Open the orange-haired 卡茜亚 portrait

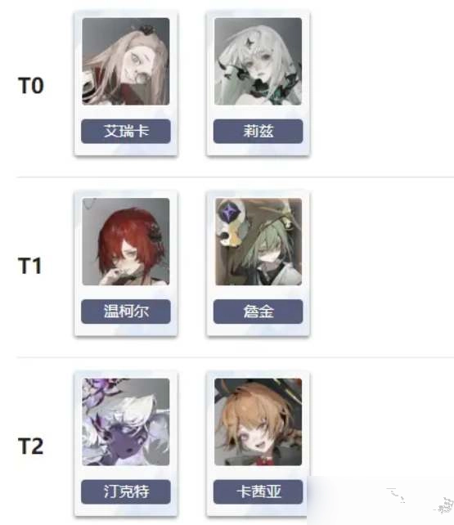pos(258,422)
